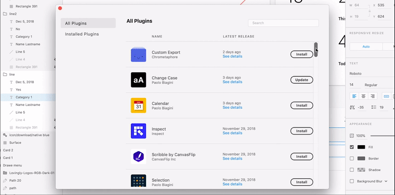Enable the Shadow checkbox
The width and height of the screenshot is (395, 195).
coord(352,170)
